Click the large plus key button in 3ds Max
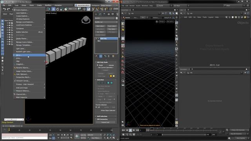The image size is (251, 141). (x=77, y=136)
